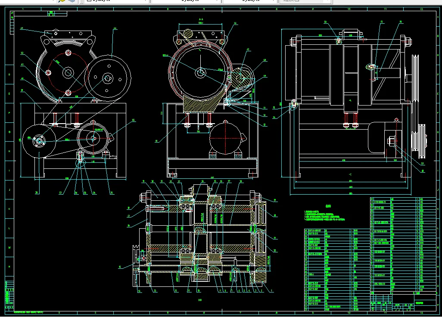Select part balloon number 34
This screenshot has width=442, height=317.
click(x=94, y=193)
